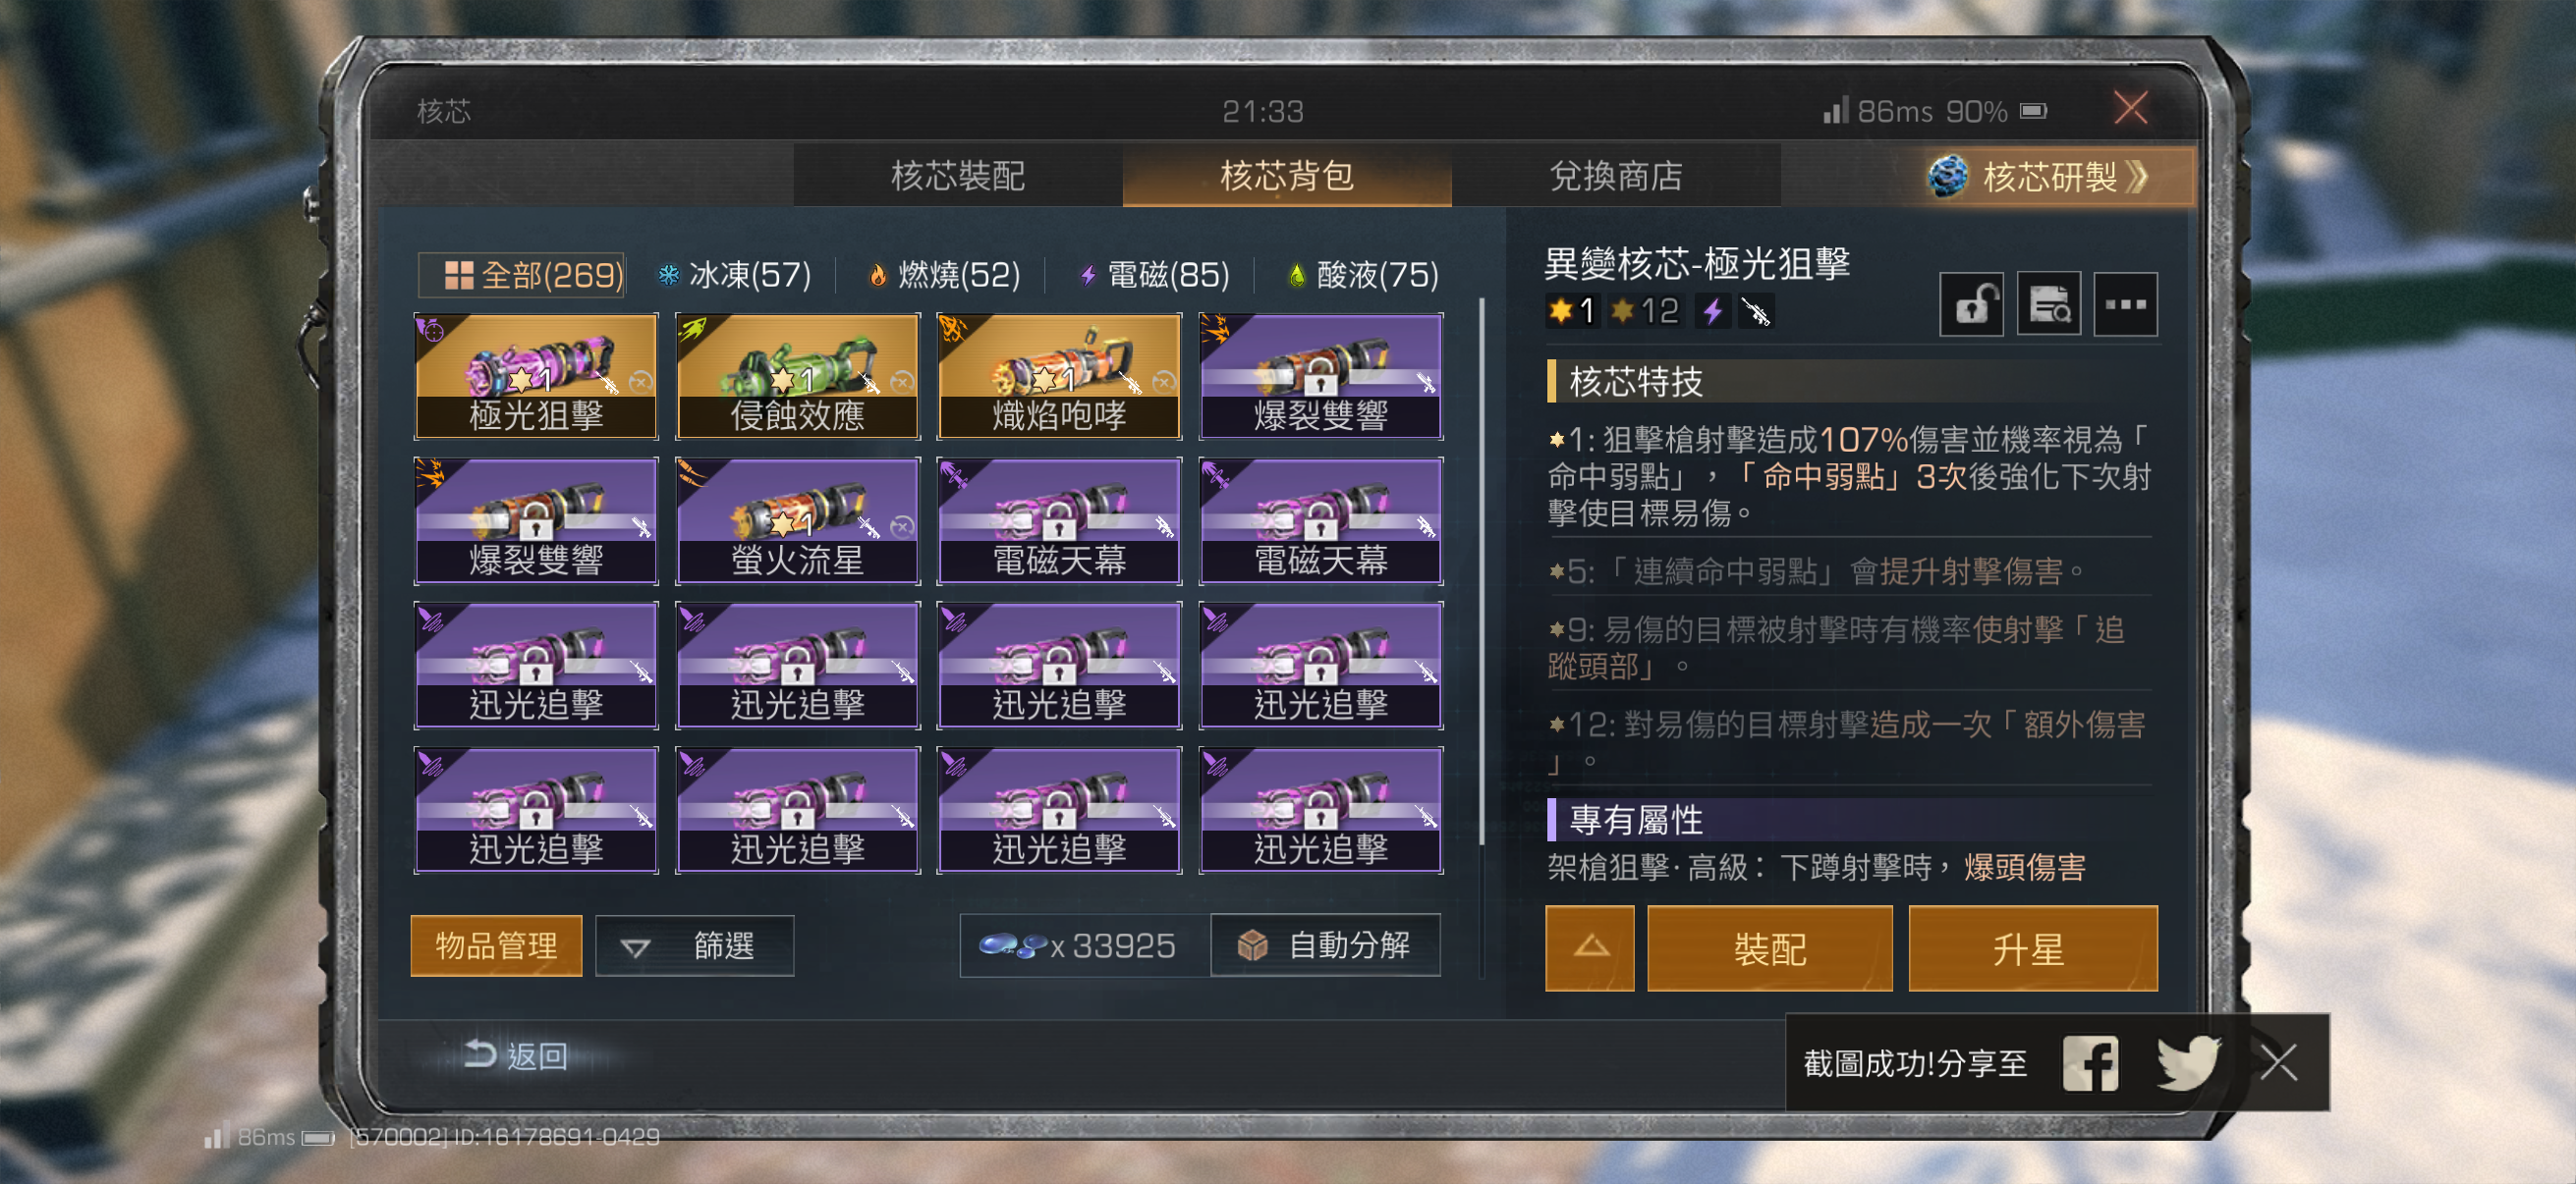Filter cores by 燃燒 fire type

pyautogui.click(x=944, y=275)
